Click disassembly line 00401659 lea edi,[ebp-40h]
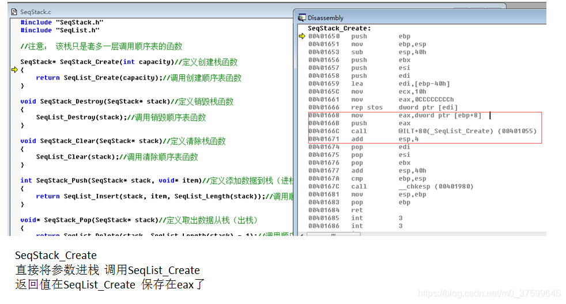The image size is (566, 304). pyautogui.click(x=379, y=84)
